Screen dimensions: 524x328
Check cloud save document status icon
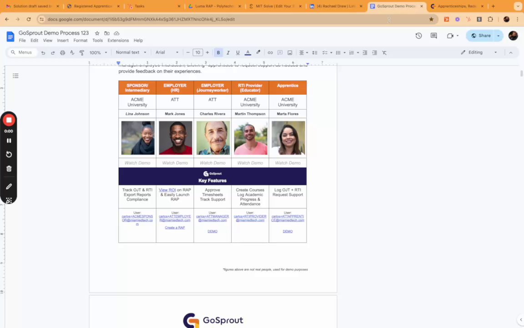pos(116,33)
